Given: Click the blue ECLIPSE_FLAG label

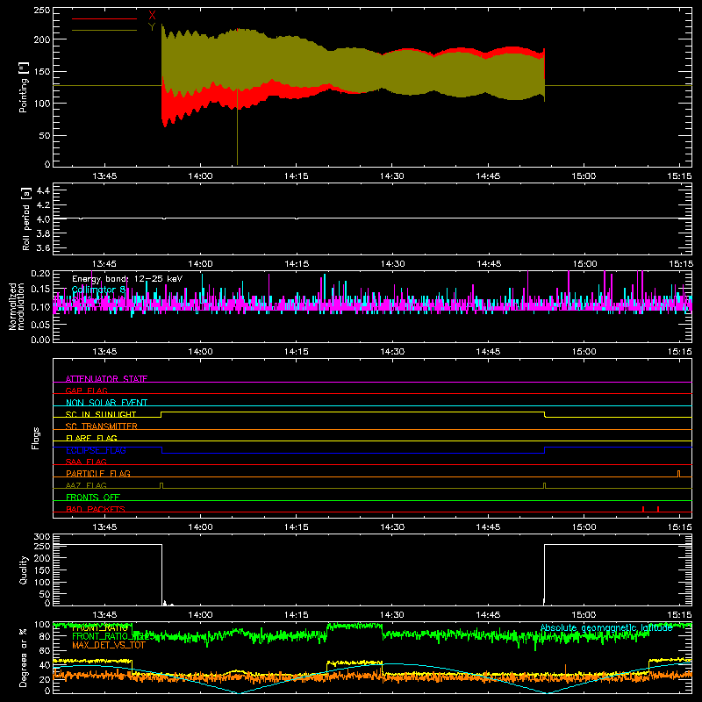Looking at the screenshot, I should 96,450.
